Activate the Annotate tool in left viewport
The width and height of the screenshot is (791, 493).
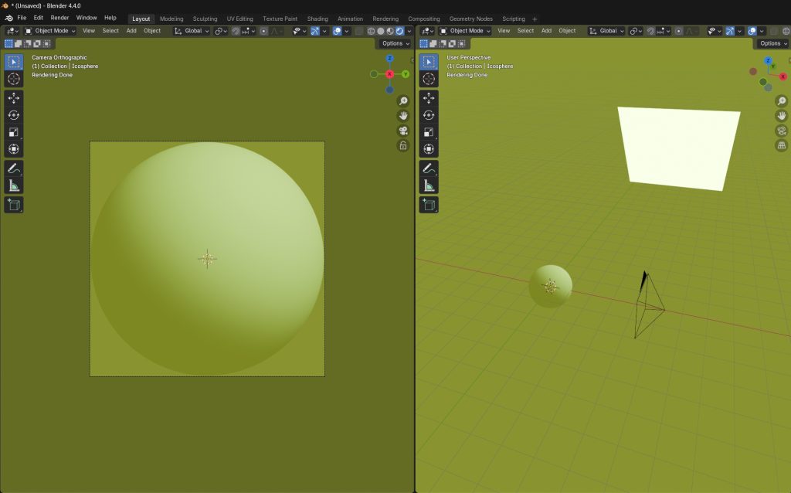[x=14, y=168]
